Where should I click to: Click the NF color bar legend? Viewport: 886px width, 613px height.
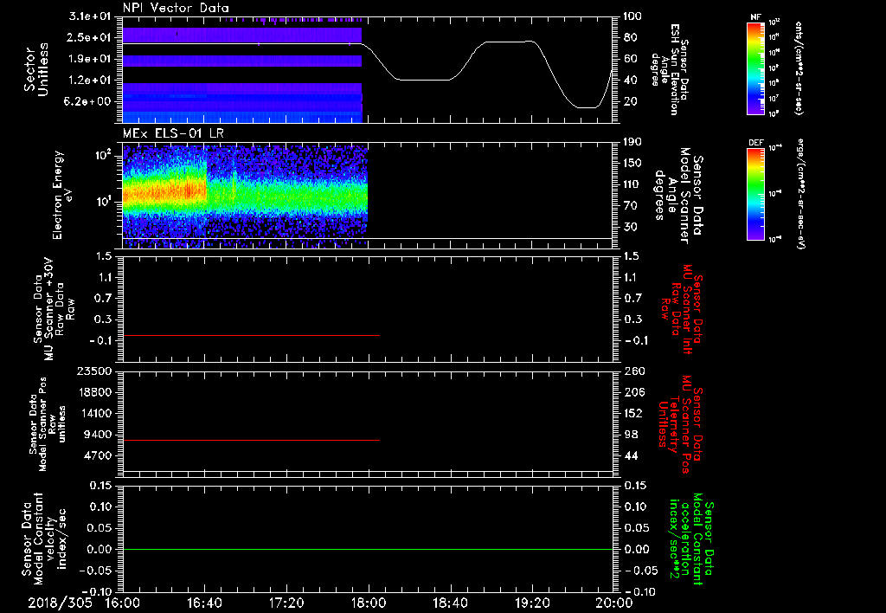(755, 68)
